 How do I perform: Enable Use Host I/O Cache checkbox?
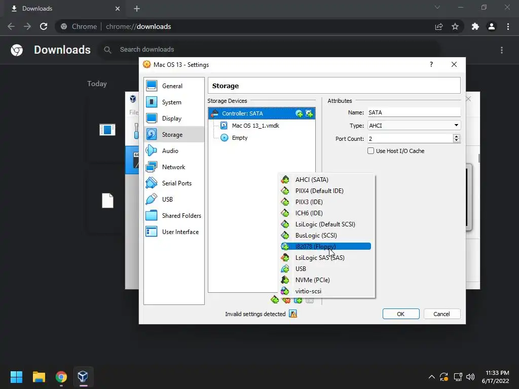point(370,151)
